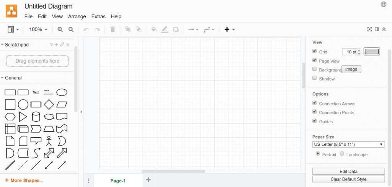
Task: Collapse toolbar with double chevron icon
Action: click(x=384, y=29)
